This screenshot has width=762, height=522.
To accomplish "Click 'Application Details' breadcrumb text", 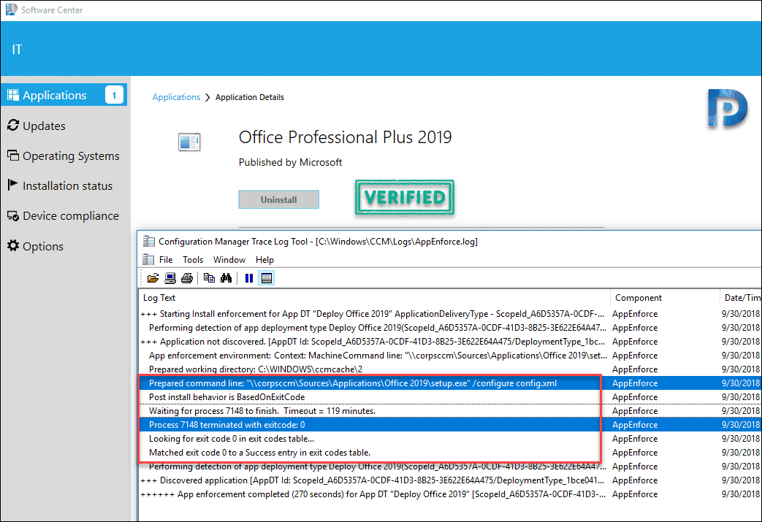I will [x=250, y=97].
